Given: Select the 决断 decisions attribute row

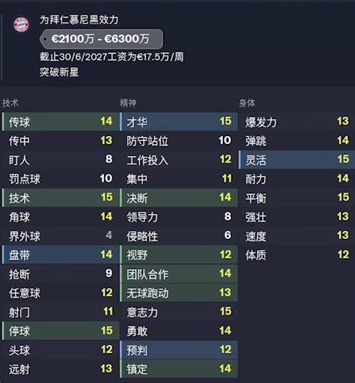Looking at the screenshot, I should [x=178, y=198].
